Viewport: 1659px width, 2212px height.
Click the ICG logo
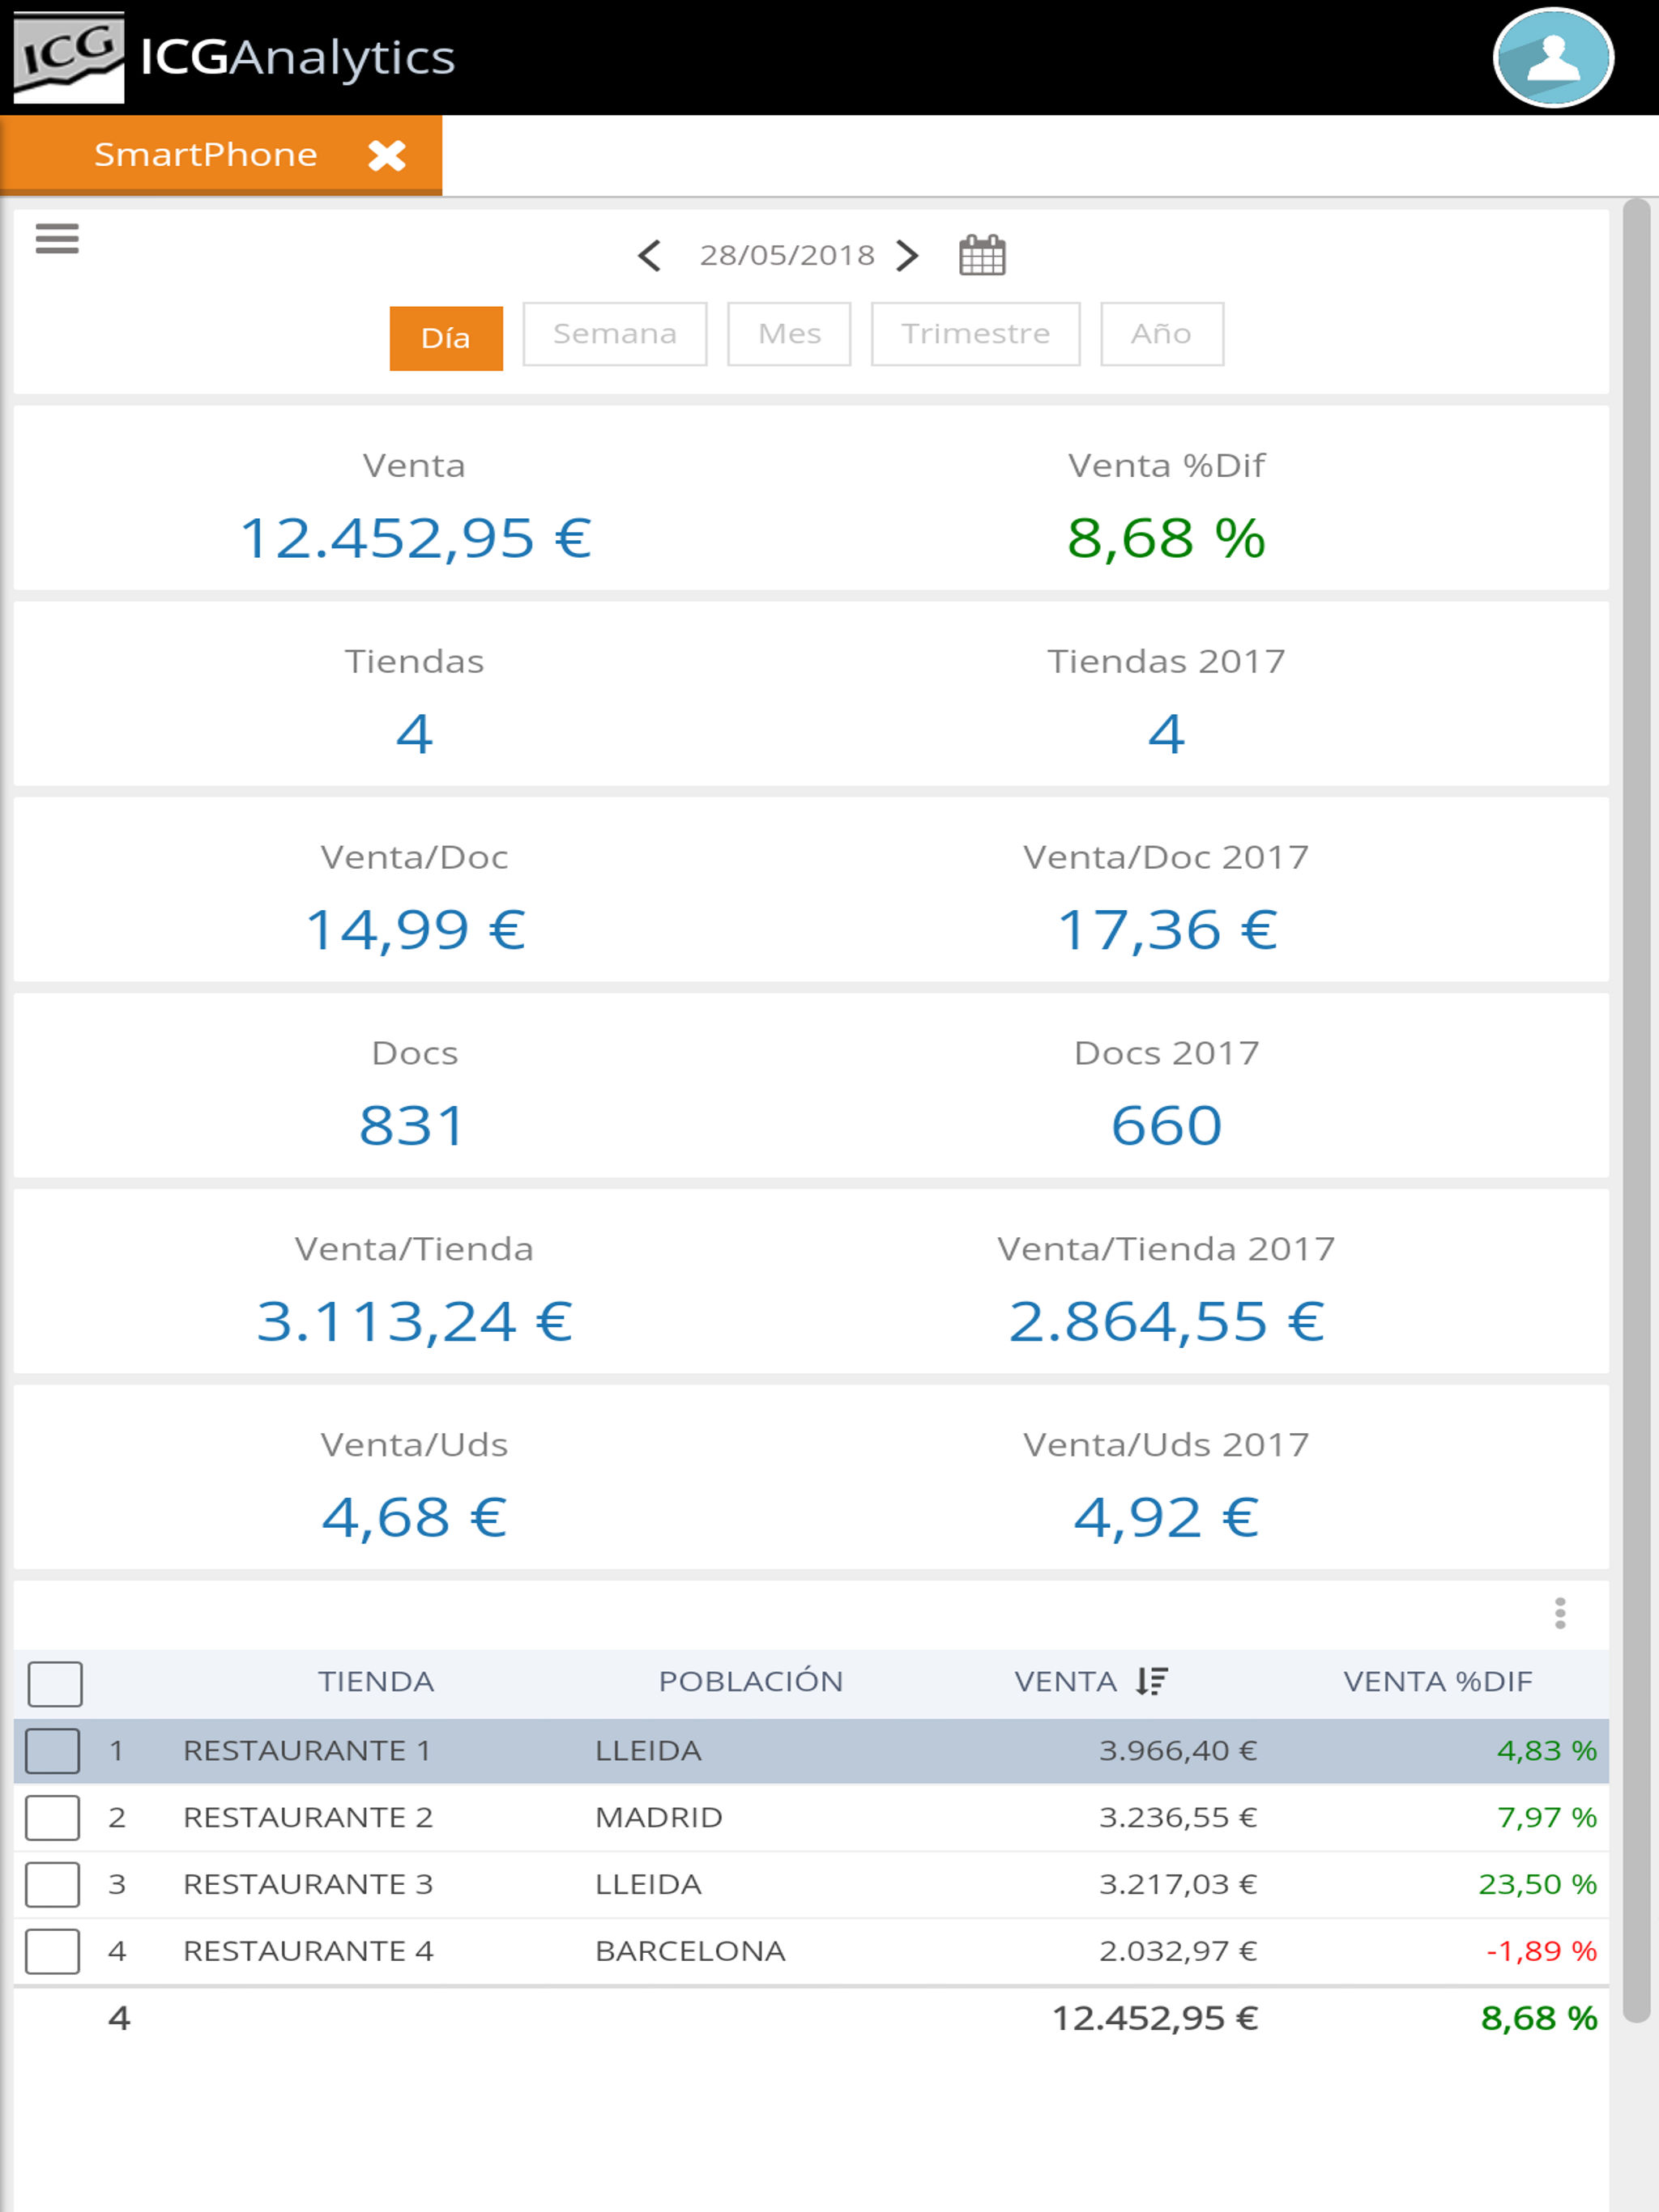pyautogui.click(x=69, y=57)
